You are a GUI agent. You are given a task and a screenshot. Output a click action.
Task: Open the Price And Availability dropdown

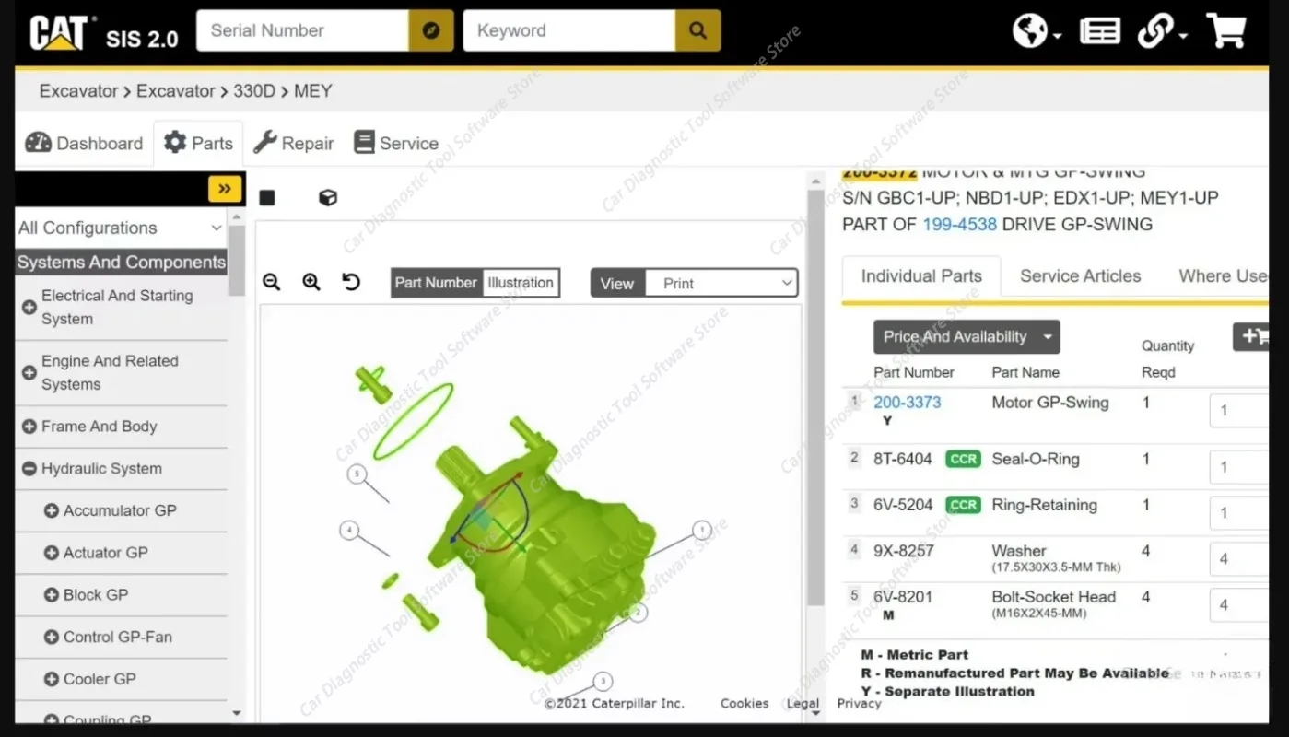coord(967,337)
